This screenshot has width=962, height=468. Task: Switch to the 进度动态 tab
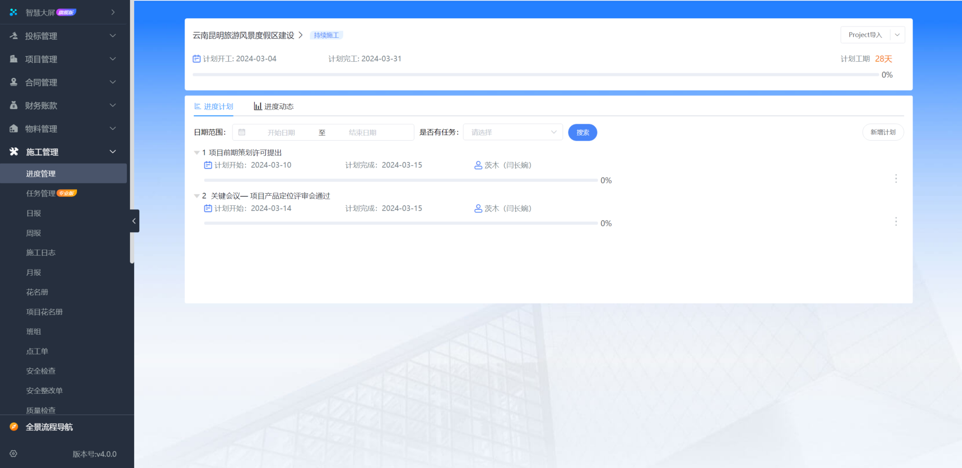274,106
